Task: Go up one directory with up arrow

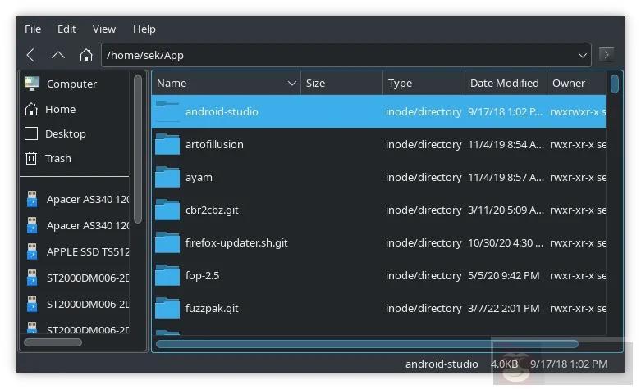Action: (58, 55)
